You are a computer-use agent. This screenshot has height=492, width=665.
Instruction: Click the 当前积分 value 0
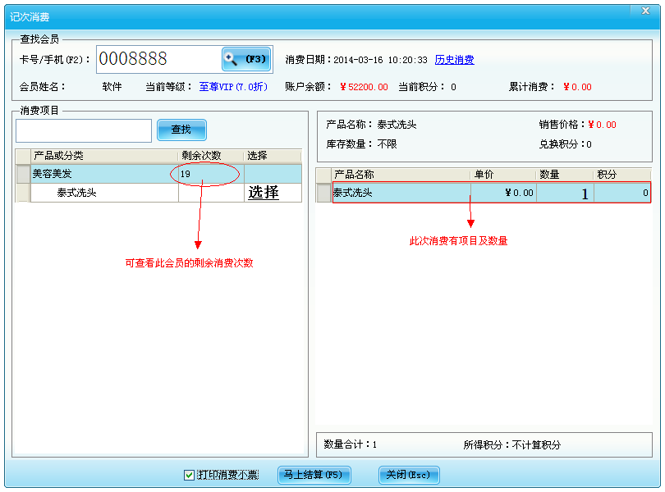click(x=453, y=87)
